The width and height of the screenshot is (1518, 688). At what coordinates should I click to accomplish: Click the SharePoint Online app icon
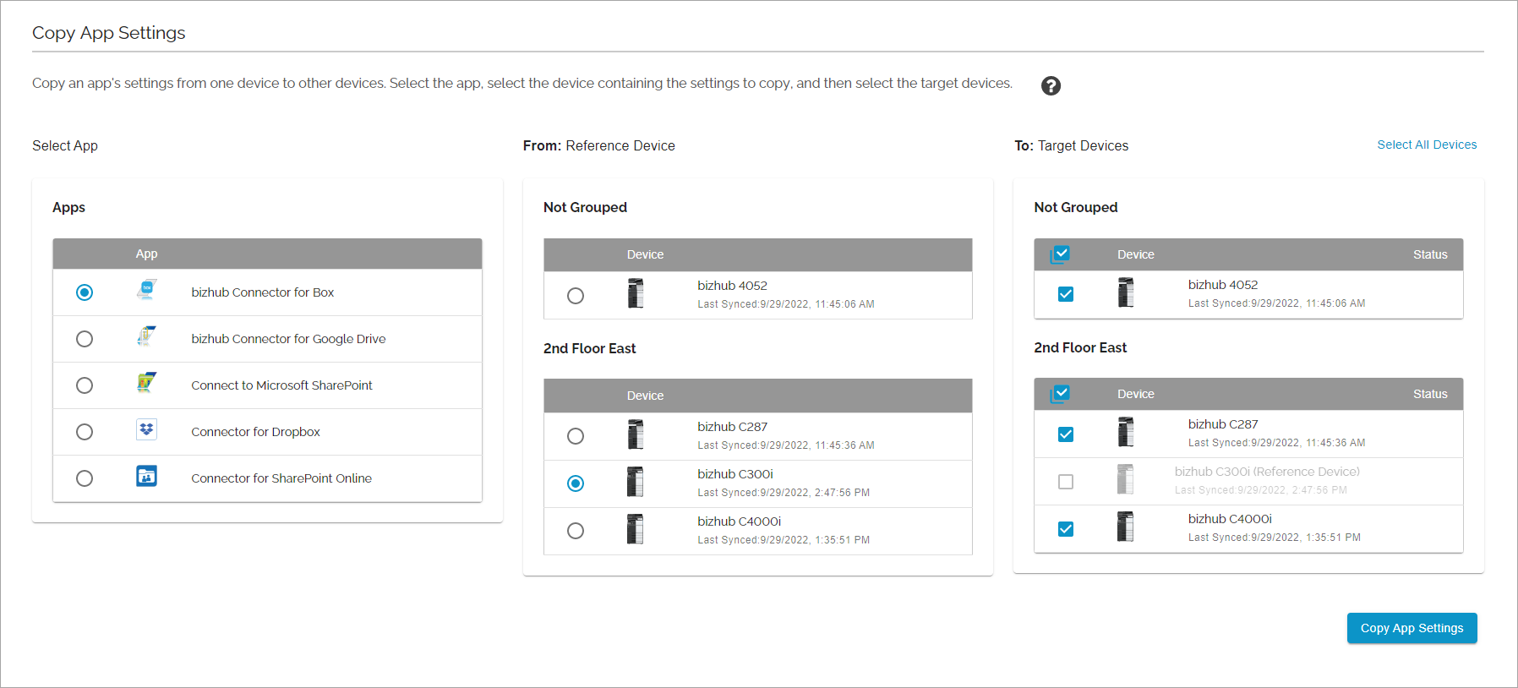coord(147,476)
